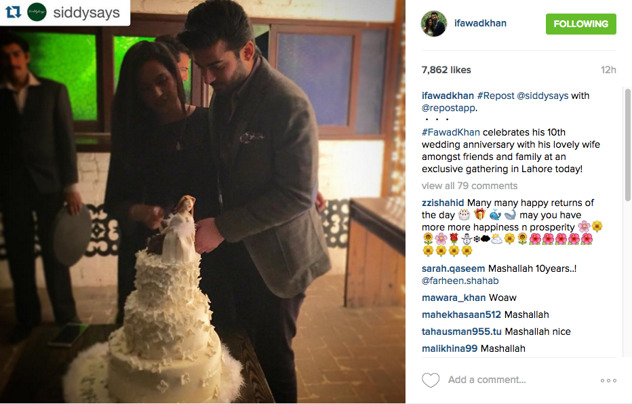
Task: Expand view all 79 comments
Action: 469,186
